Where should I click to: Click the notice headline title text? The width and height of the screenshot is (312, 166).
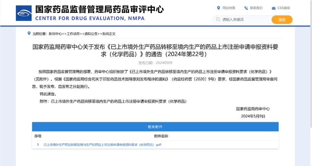coord(155,50)
